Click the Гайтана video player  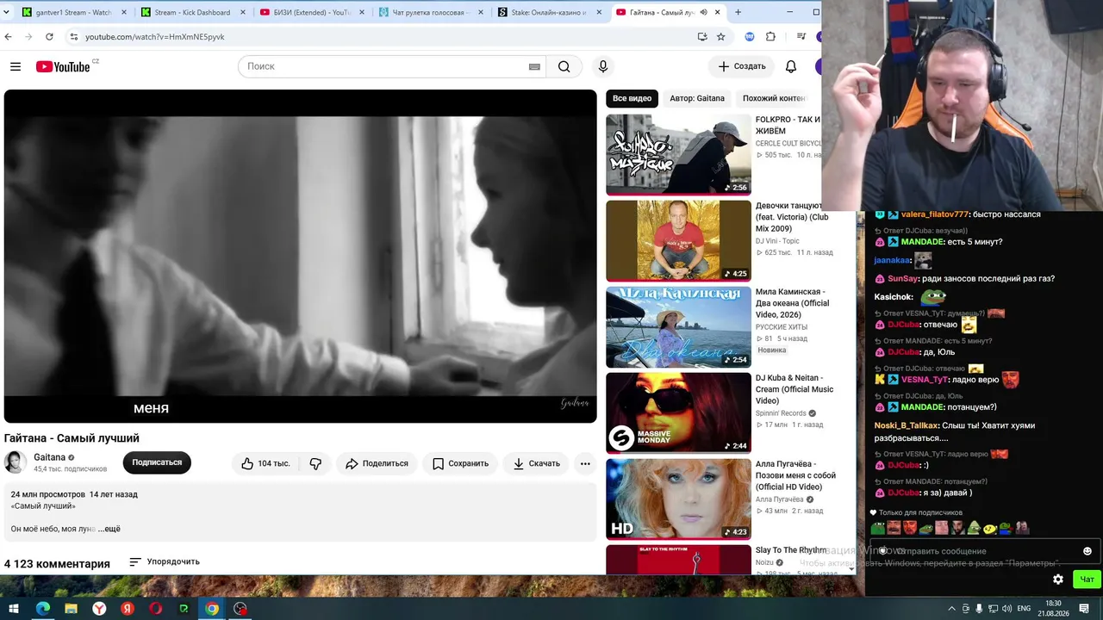pos(301,257)
